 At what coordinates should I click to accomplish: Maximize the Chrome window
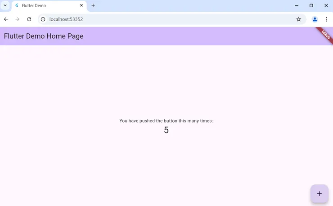311,5
